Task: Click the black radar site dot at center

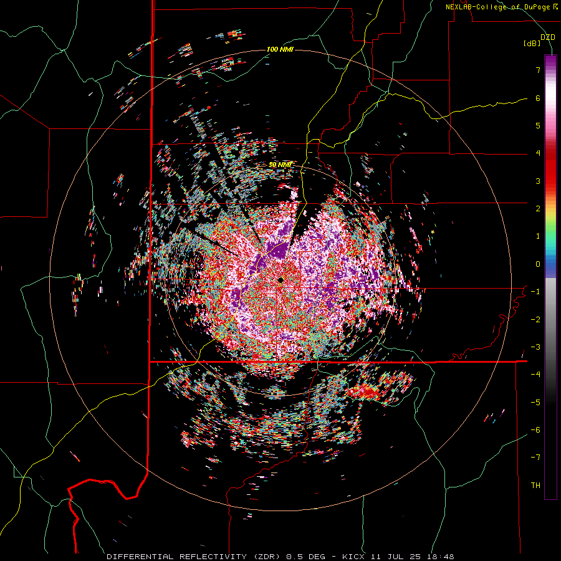Action: click(281, 280)
